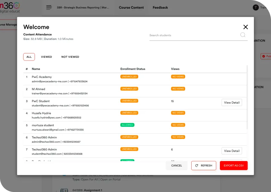The height and width of the screenshot is (192, 271).
Task: Click the NO VIEWS badge for PwC Academy
Action: pos(178,77)
